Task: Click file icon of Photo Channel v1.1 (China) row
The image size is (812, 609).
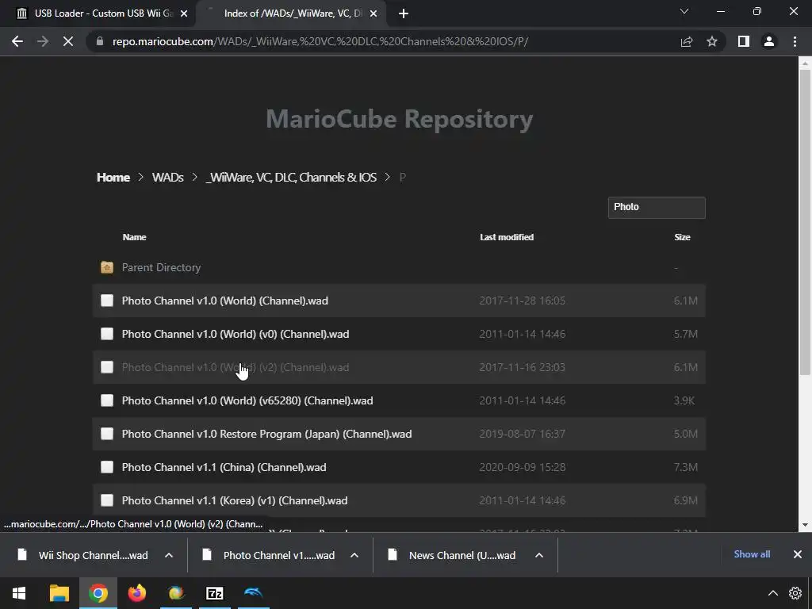Action: (107, 467)
